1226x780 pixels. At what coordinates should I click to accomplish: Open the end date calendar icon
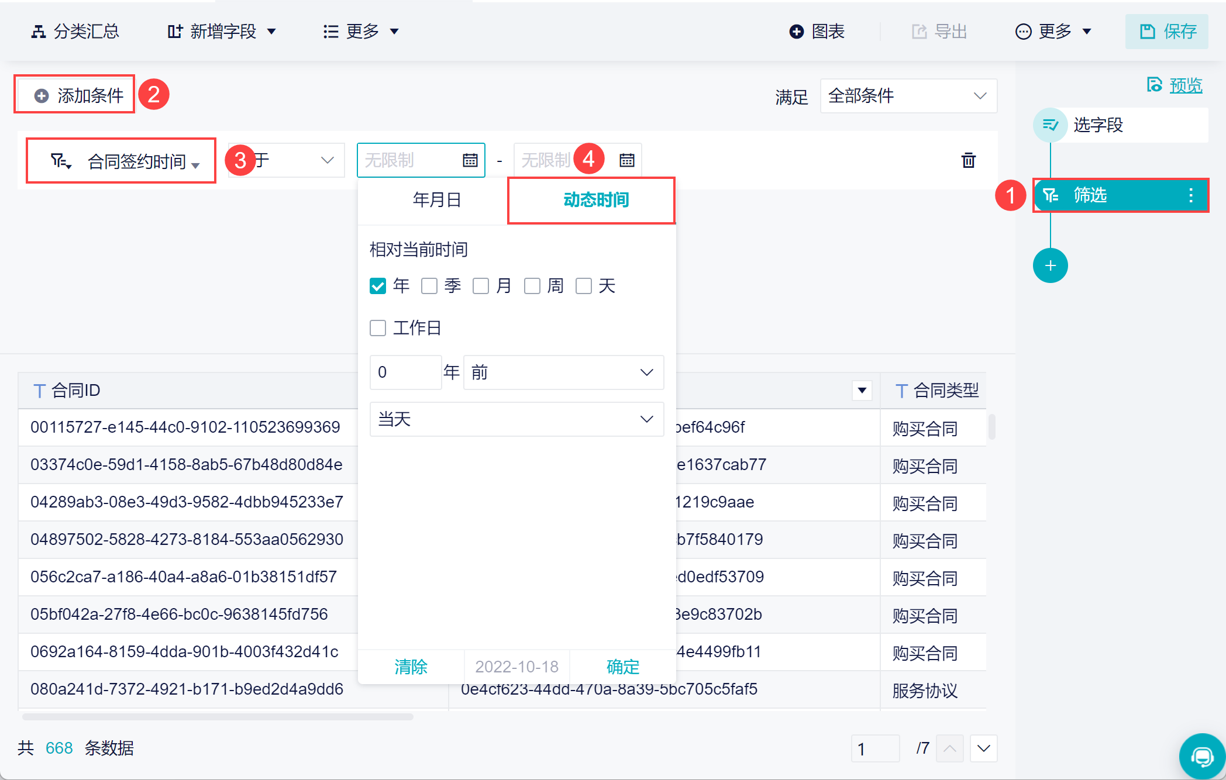(x=626, y=160)
